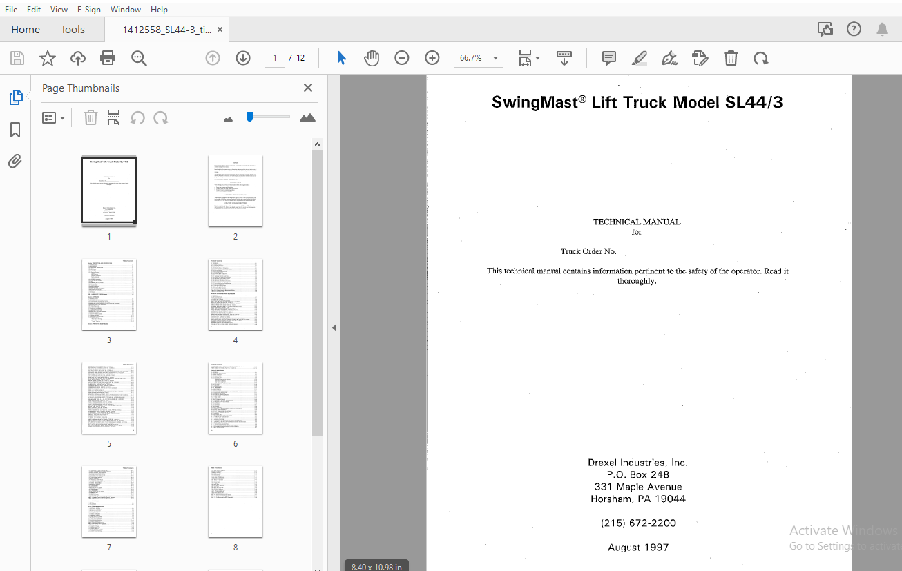Image resolution: width=902 pixels, height=571 pixels.
Task: Switch to the Tools tab
Action: pos(73,29)
